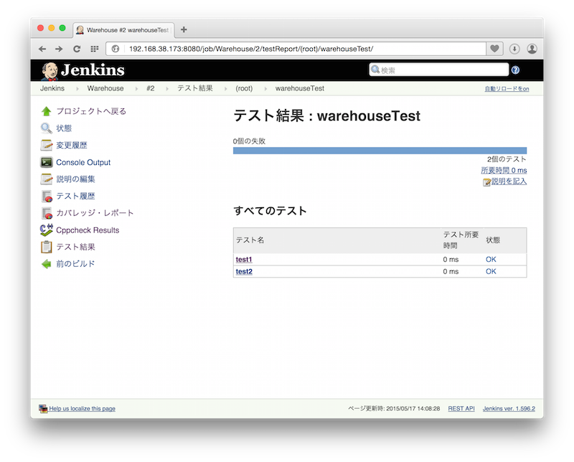Click the 説明を記入 note icon

tap(487, 181)
